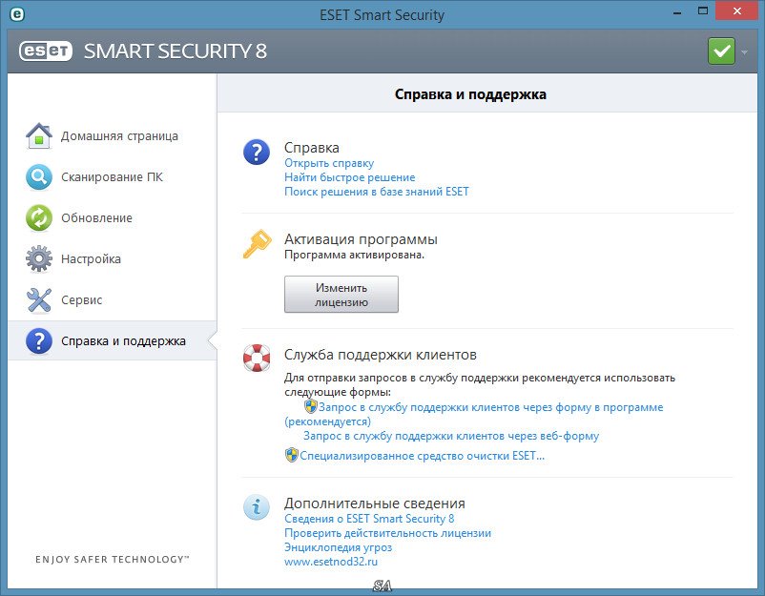Click the Setup gear icon
Viewport: 765px width, 596px height.
tap(39, 258)
